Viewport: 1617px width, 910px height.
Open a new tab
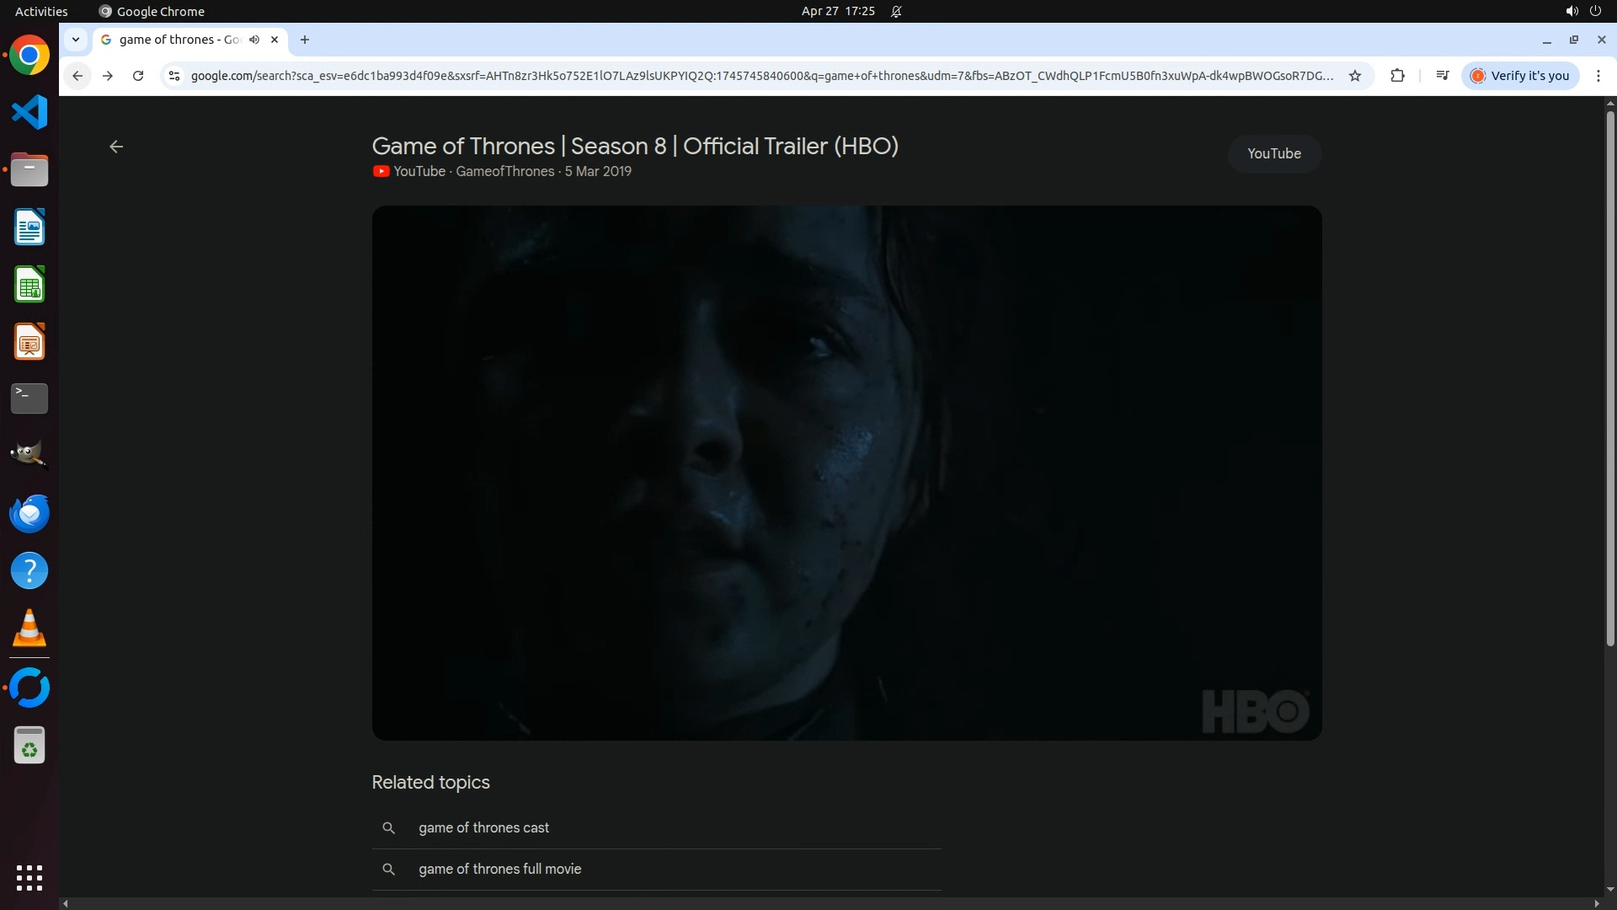pos(305,40)
